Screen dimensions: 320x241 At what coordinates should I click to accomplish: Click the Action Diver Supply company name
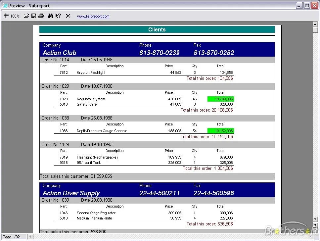71,193
